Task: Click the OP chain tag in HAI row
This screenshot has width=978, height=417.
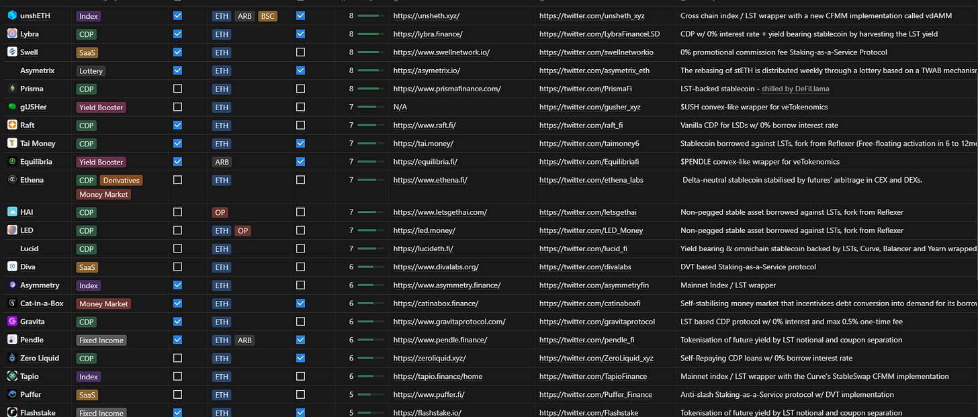Action: 220,212
